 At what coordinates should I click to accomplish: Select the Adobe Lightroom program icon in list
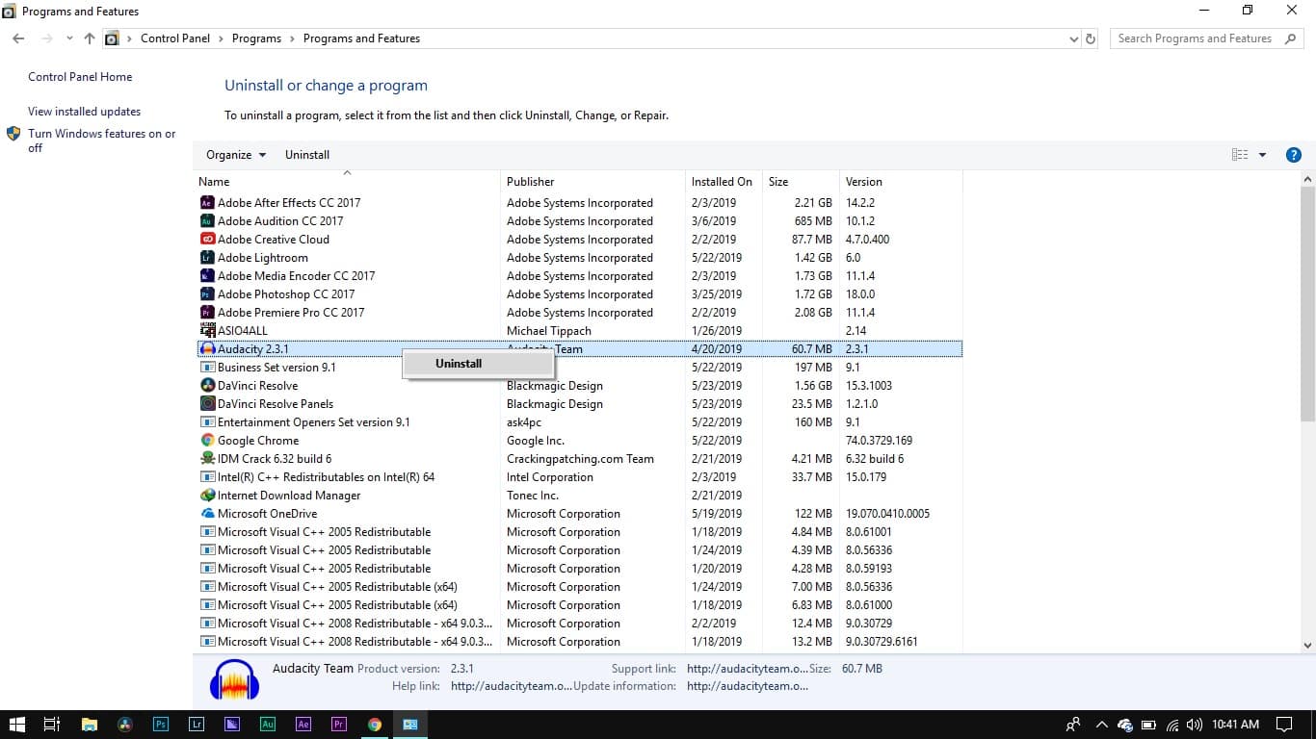pos(207,258)
